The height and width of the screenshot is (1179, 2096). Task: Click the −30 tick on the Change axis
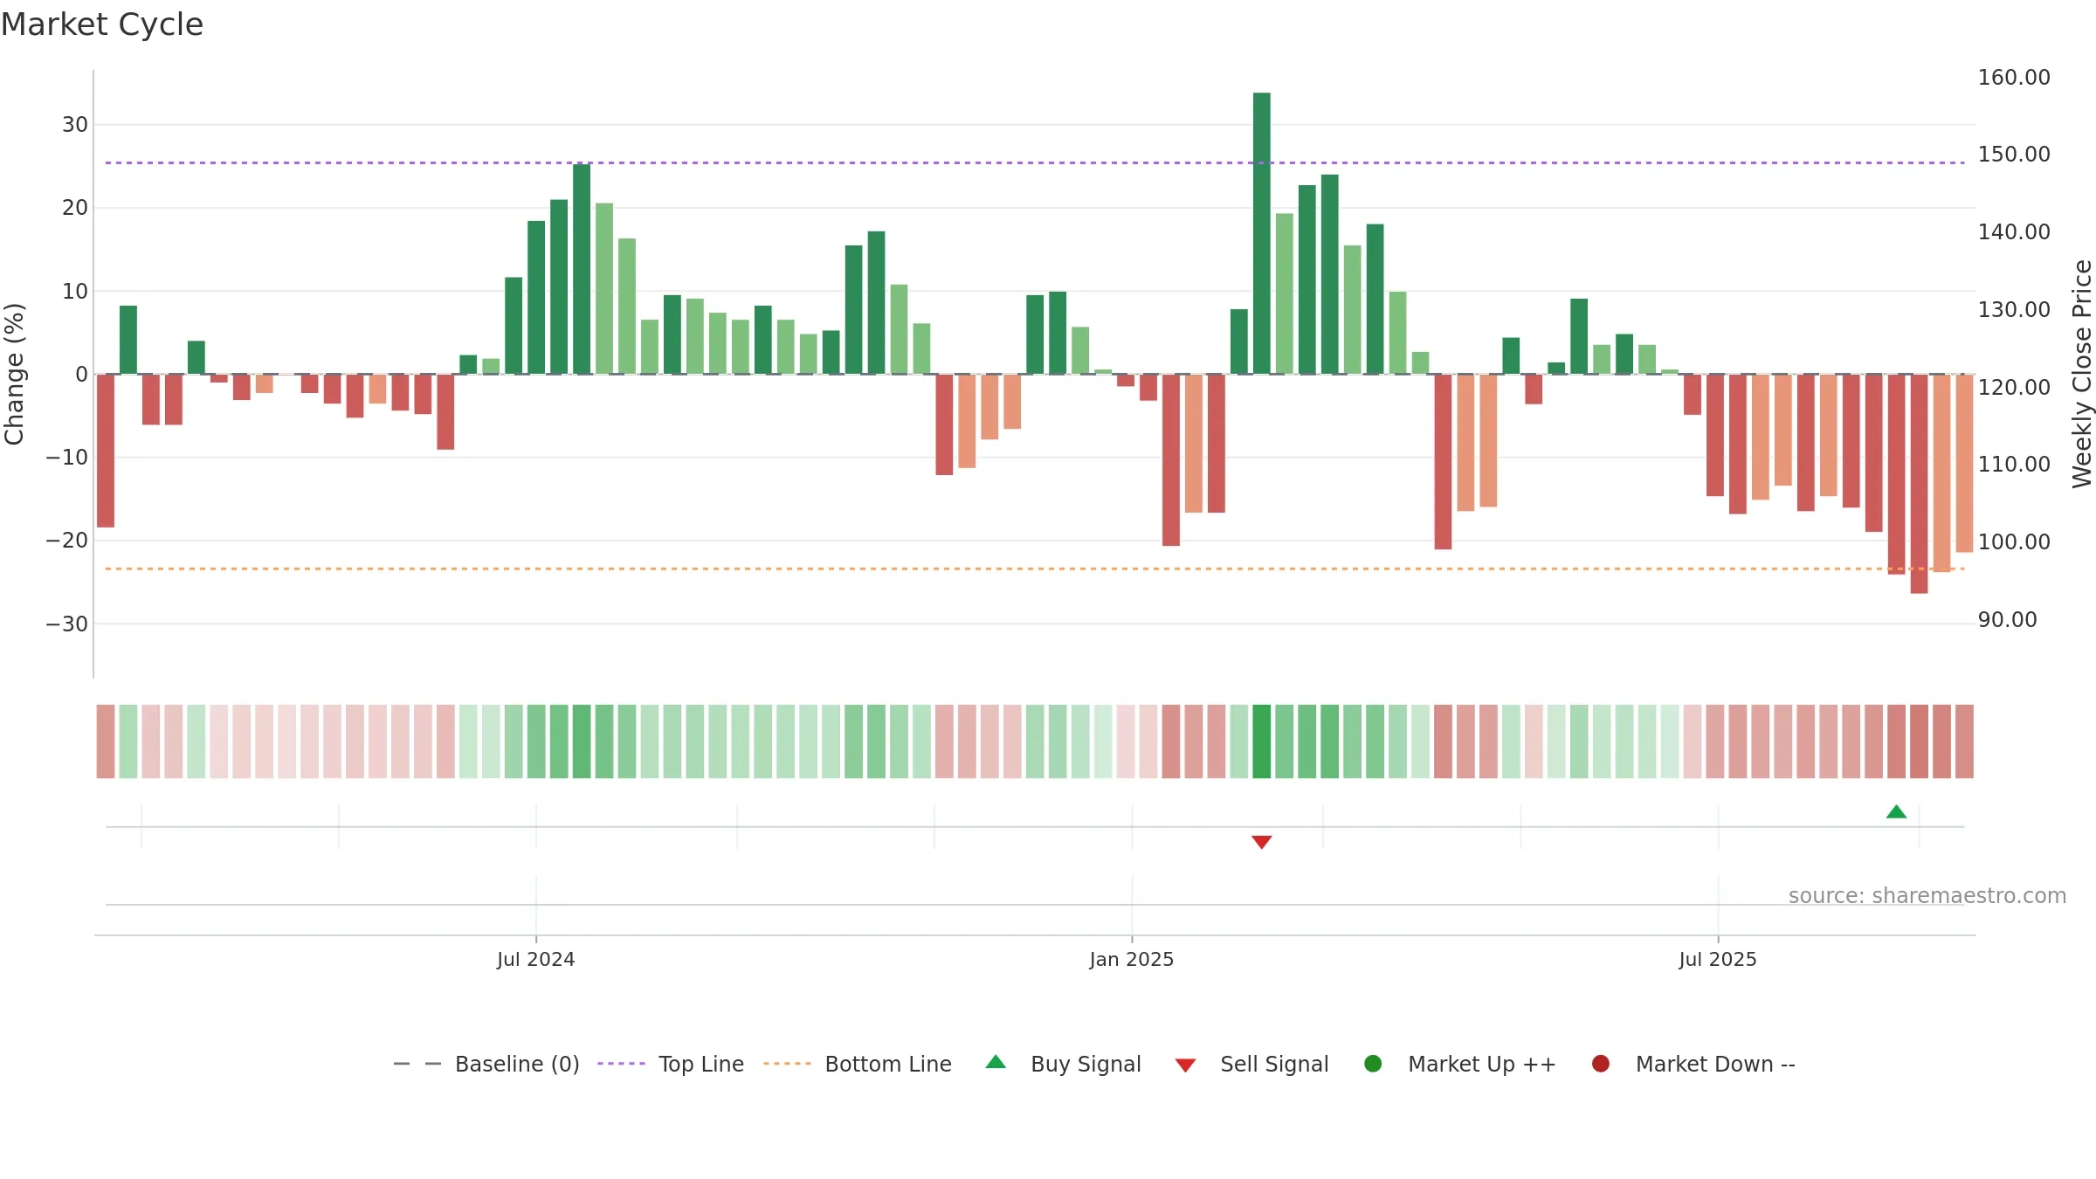pyautogui.click(x=67, y=624)
